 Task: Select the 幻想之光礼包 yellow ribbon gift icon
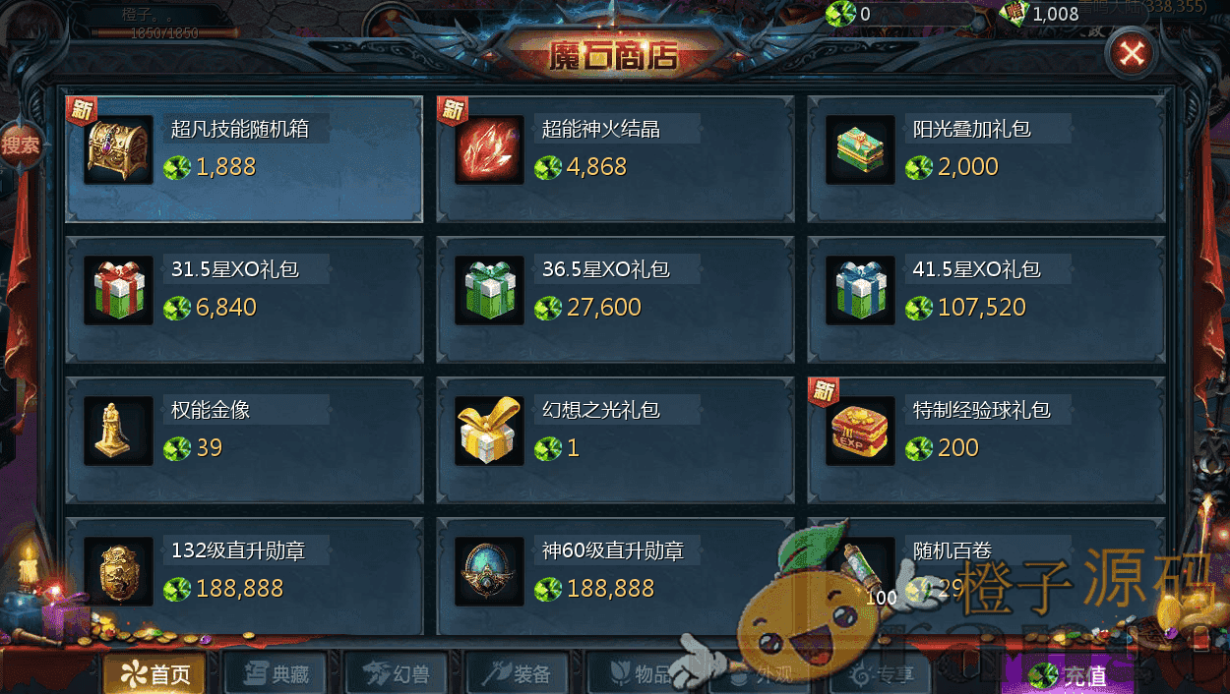coord(489,431)
